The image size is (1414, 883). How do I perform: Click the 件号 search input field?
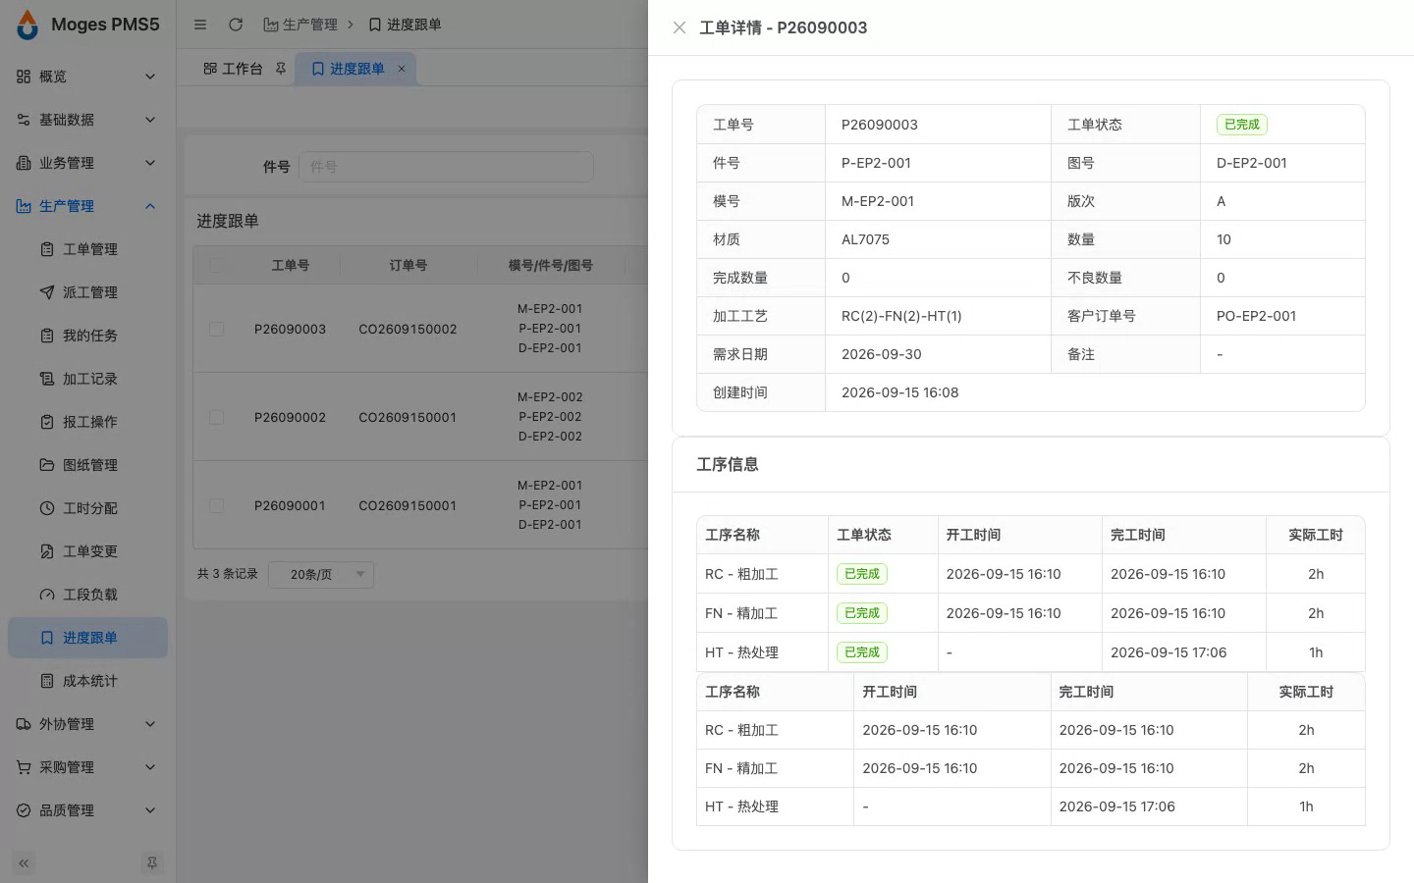pos(446,167)
